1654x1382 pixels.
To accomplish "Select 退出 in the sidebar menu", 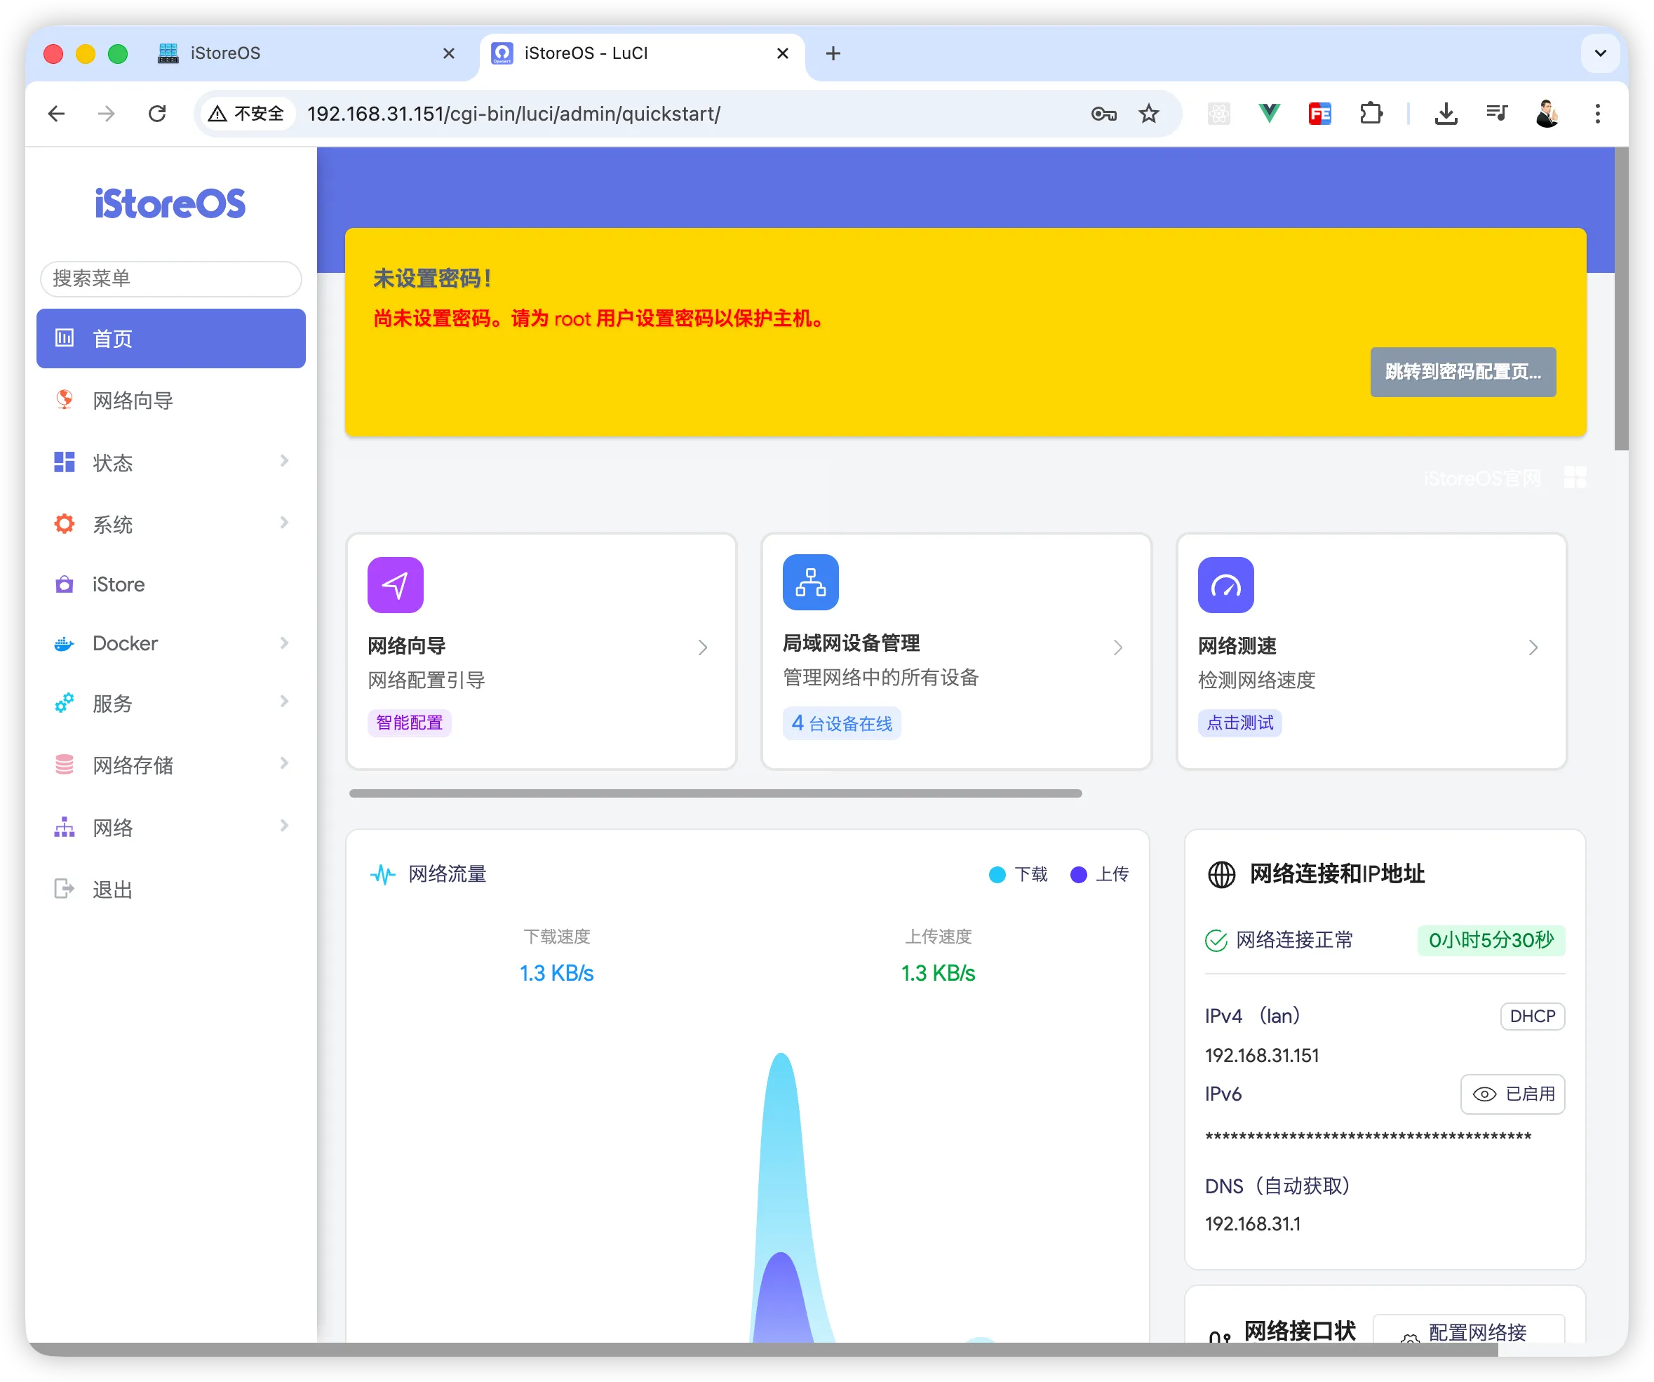I will click(x=171, y=890).
